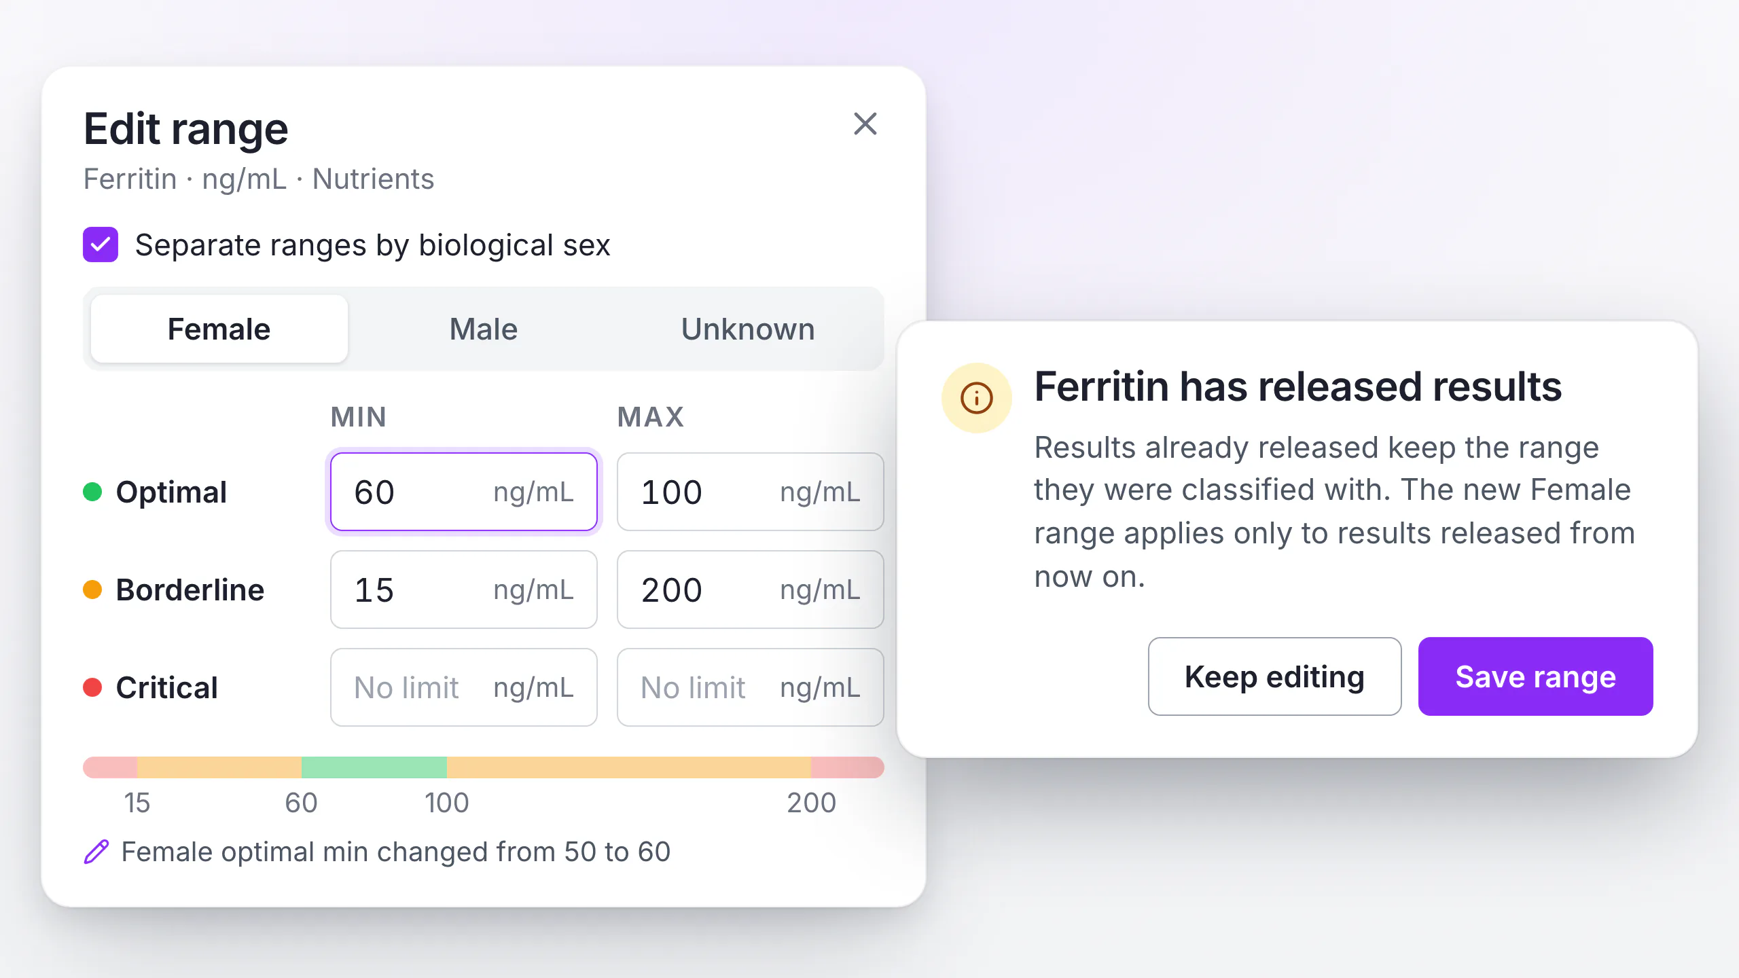Click the green optimal segment of the range bar

(x=374, y=767)
